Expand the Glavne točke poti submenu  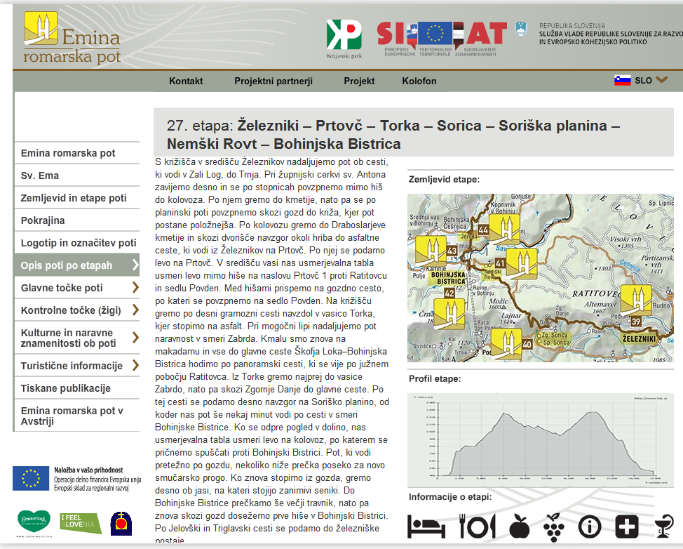click(x=135, y=288)
